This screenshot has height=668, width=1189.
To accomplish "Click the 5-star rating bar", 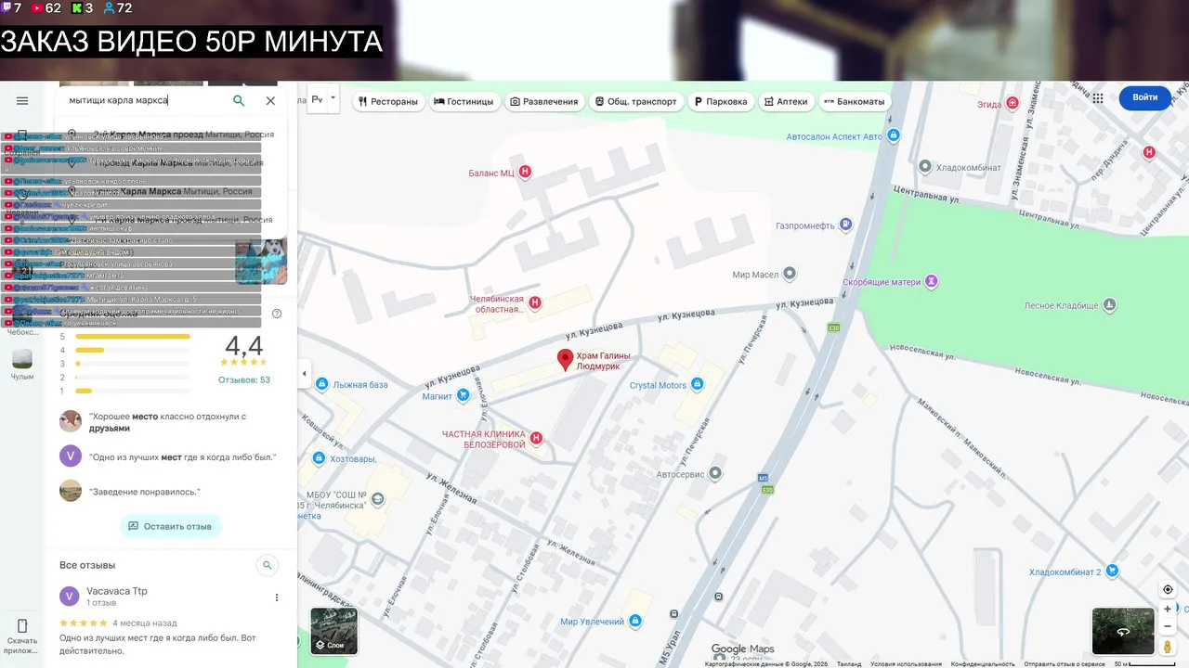I will tap(133, 336).
